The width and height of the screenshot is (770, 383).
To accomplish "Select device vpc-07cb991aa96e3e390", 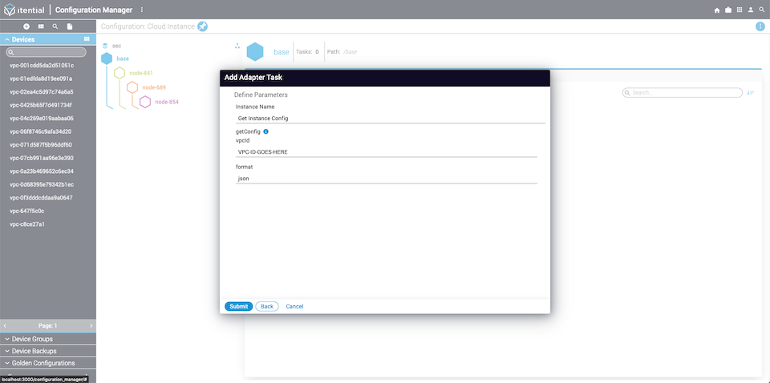I will coord(42,158).
